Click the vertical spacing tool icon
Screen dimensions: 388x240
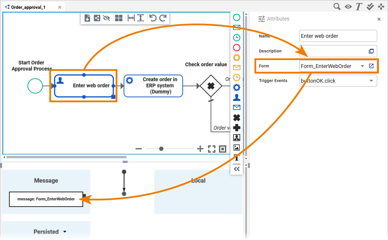click(x=141, y=18)
